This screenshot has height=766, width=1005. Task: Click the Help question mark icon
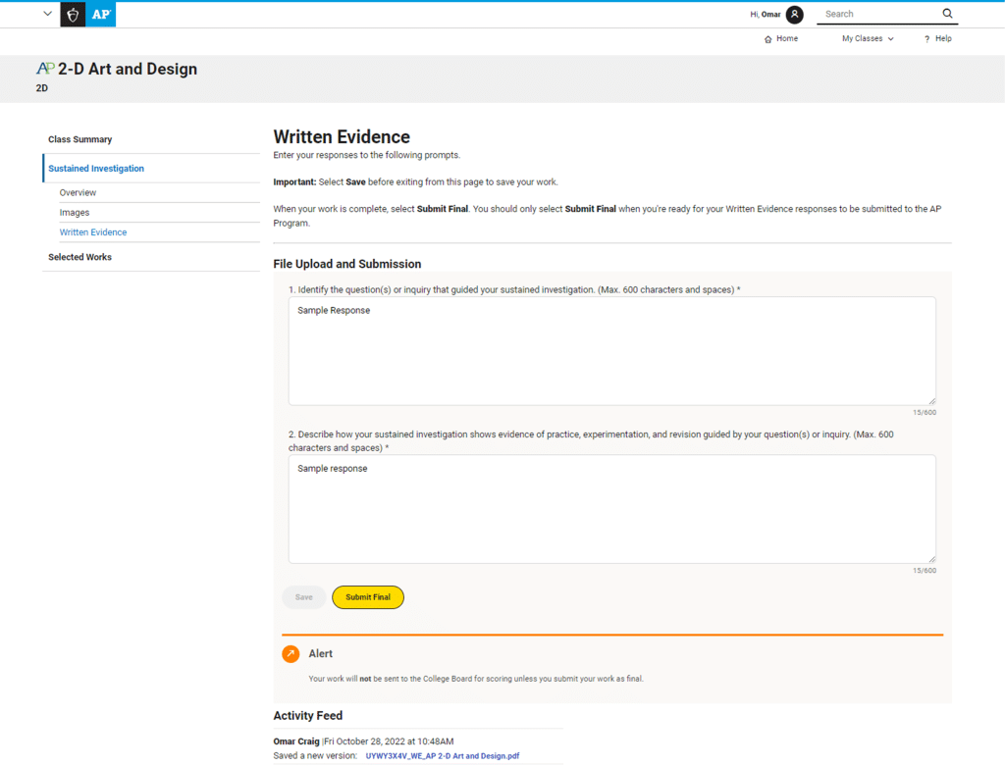pos(926,39)
